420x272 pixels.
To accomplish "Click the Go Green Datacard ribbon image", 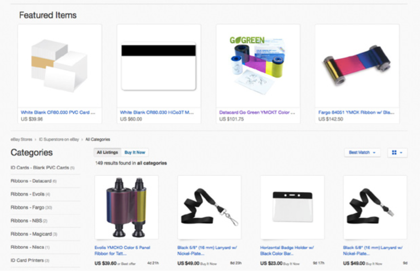I will pos(258,66).
